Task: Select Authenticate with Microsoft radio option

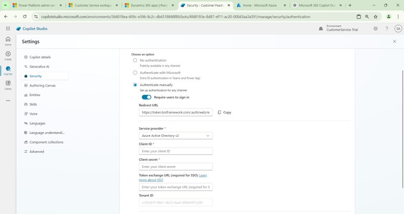Action: 135,73
